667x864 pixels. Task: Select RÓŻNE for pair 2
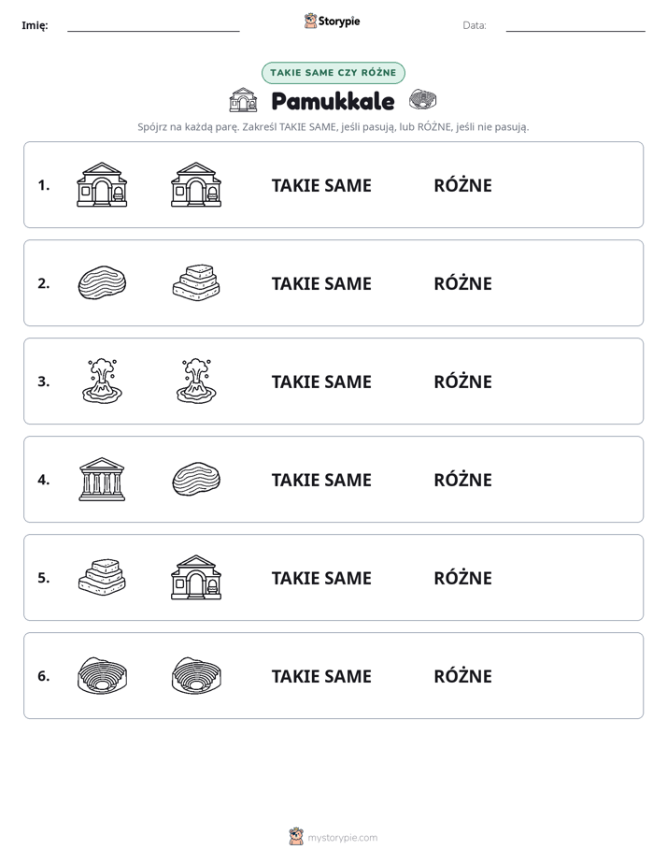(462, 283)
